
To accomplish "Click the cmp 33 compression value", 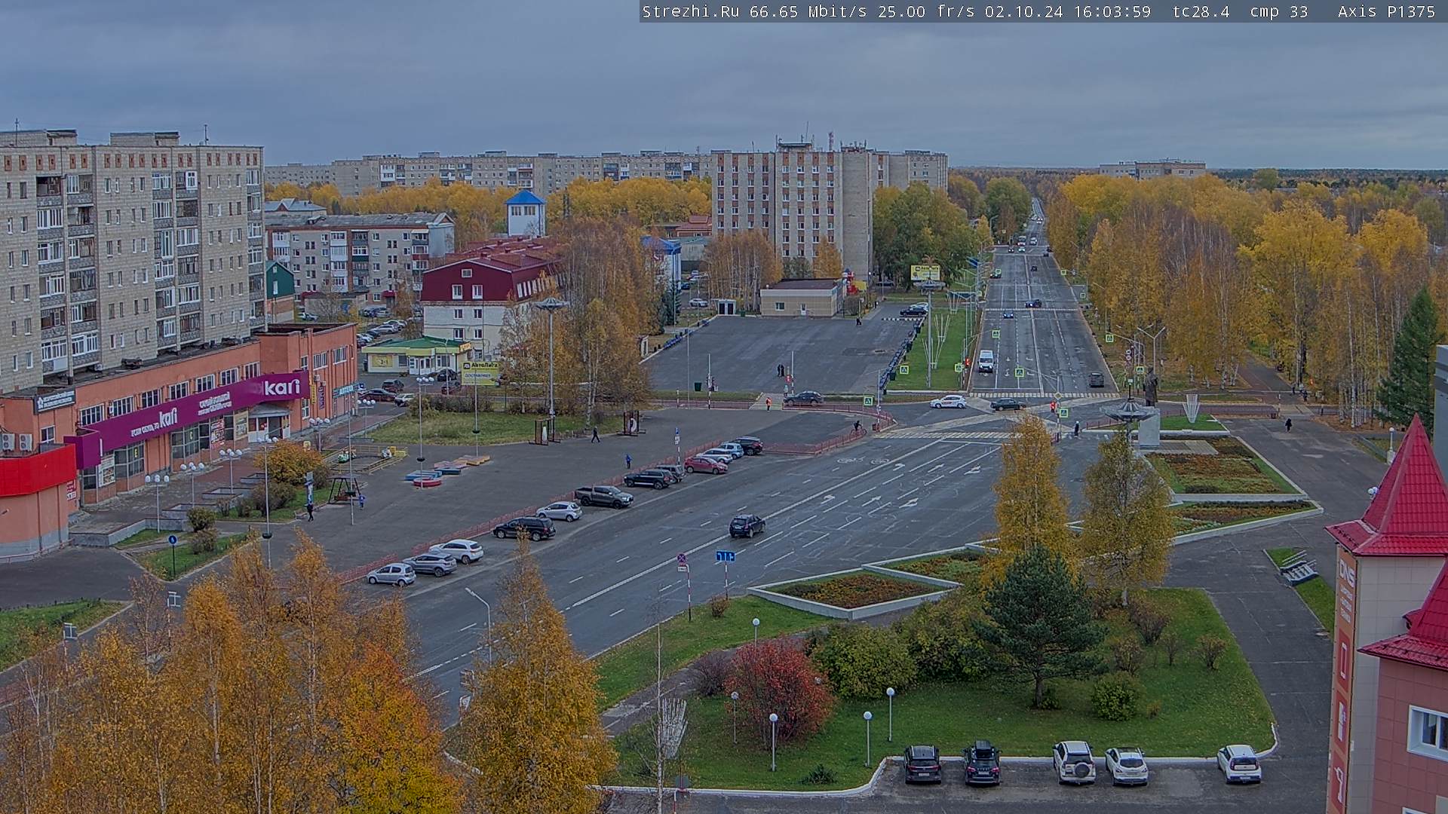I will (x=1279, y=11).
